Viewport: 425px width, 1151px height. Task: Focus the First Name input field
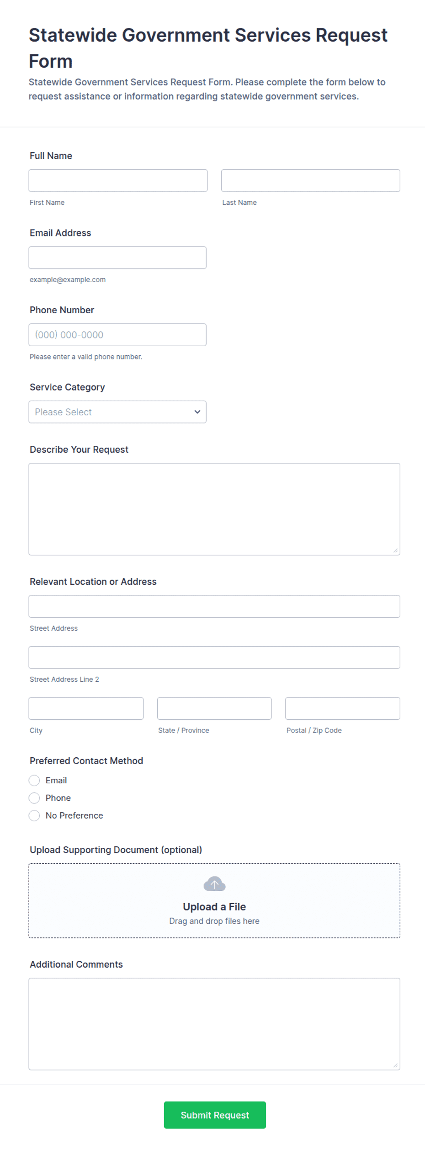pos(118,181)
